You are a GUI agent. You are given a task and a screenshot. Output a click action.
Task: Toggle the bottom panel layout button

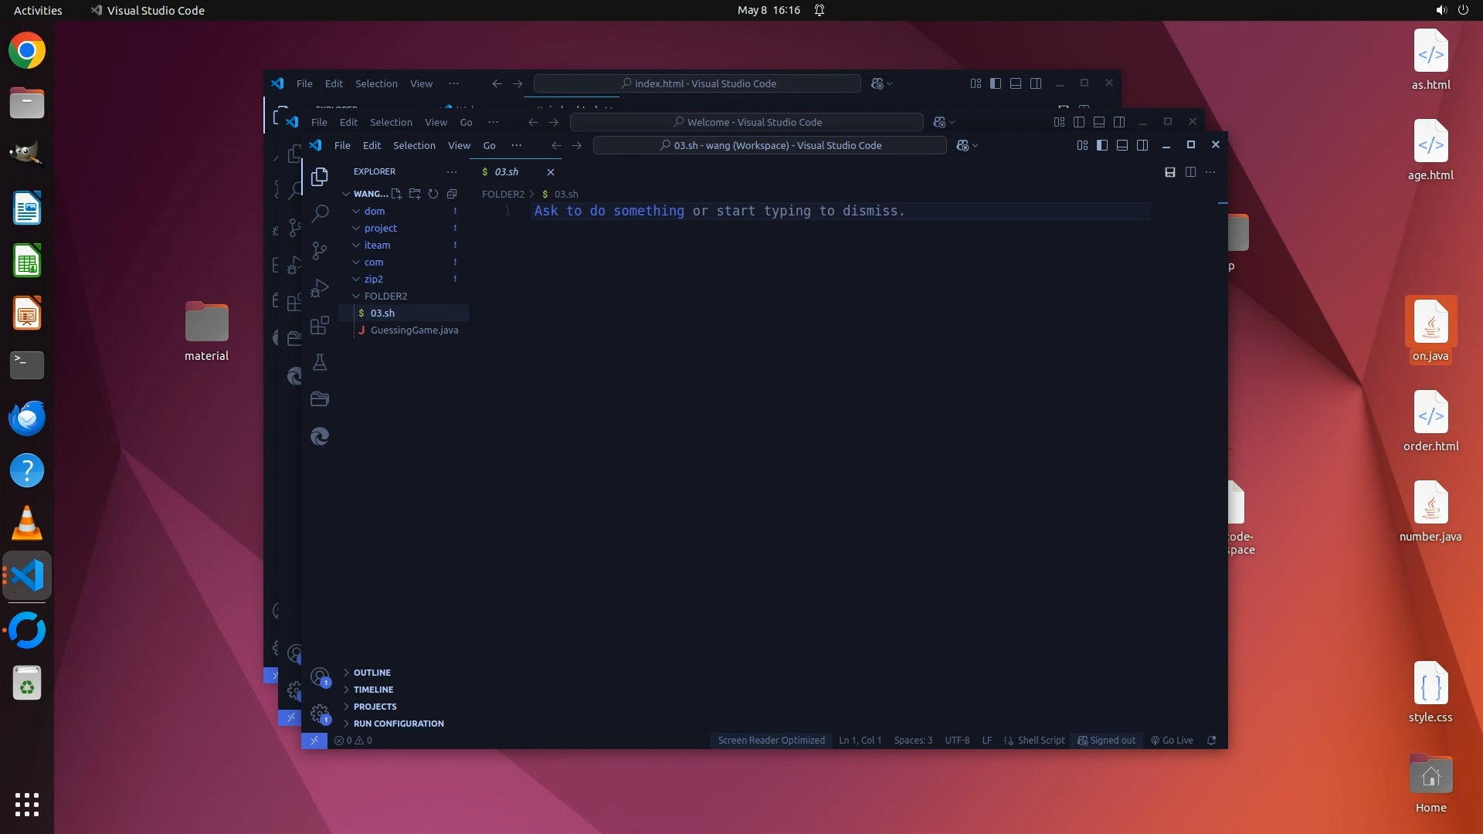point(1122,145)
